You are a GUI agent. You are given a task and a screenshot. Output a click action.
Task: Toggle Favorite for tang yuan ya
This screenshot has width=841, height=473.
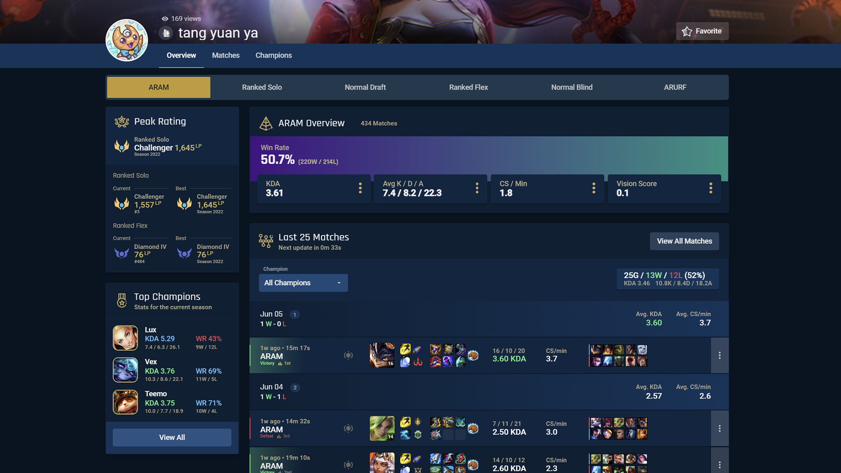pyautogui.click(x=703, y=31)
